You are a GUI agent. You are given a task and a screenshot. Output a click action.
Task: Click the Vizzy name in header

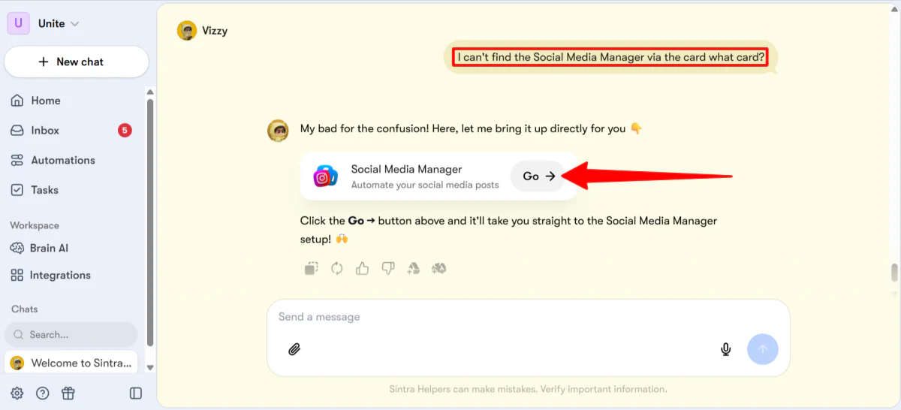[x=215, y=31]
